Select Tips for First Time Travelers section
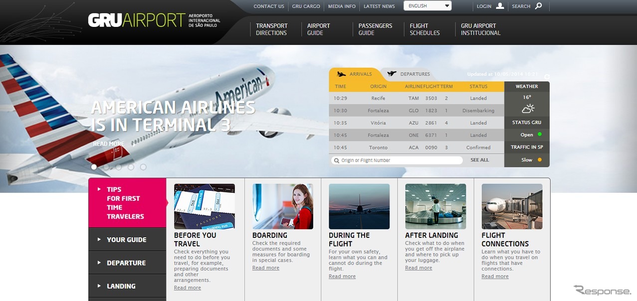 (127, 203)
